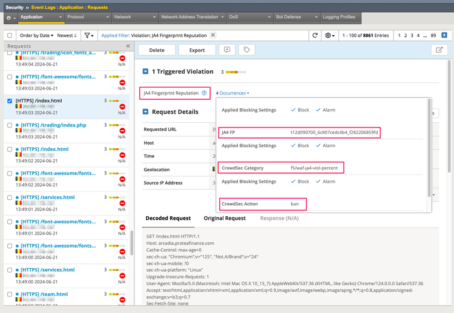Collapse the Requests panel with double chevron
454x313 pixels.
[x=128, y=46]
